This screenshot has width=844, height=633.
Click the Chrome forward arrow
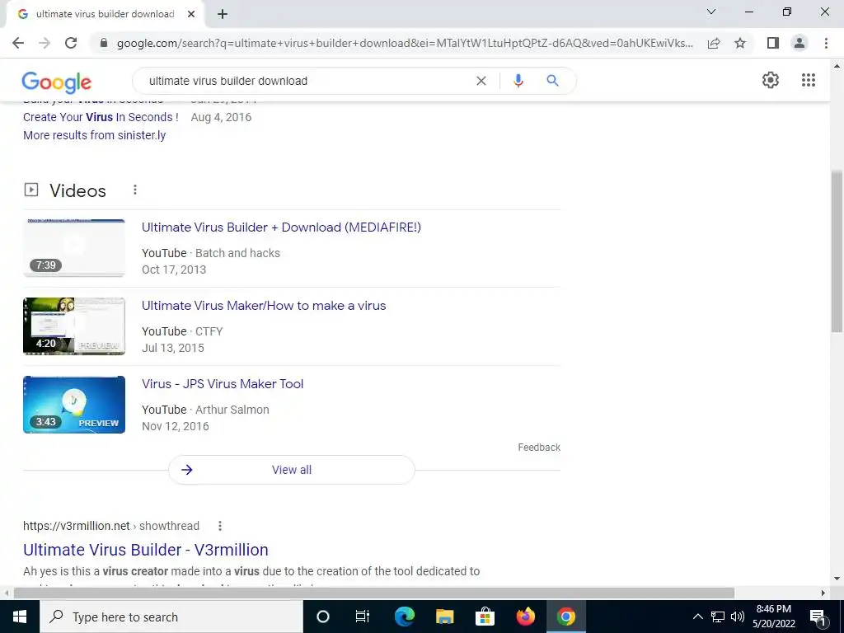pyautogui.click(x=45, y=43)
